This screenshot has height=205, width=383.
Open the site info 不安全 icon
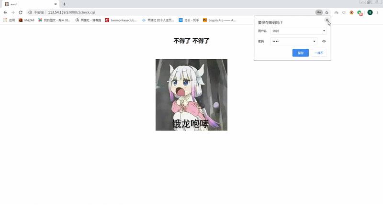[x=30, y=12]
